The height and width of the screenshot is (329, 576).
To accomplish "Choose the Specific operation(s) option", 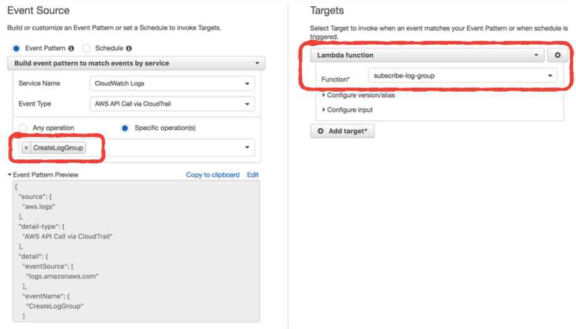I will tap(125, 128).
